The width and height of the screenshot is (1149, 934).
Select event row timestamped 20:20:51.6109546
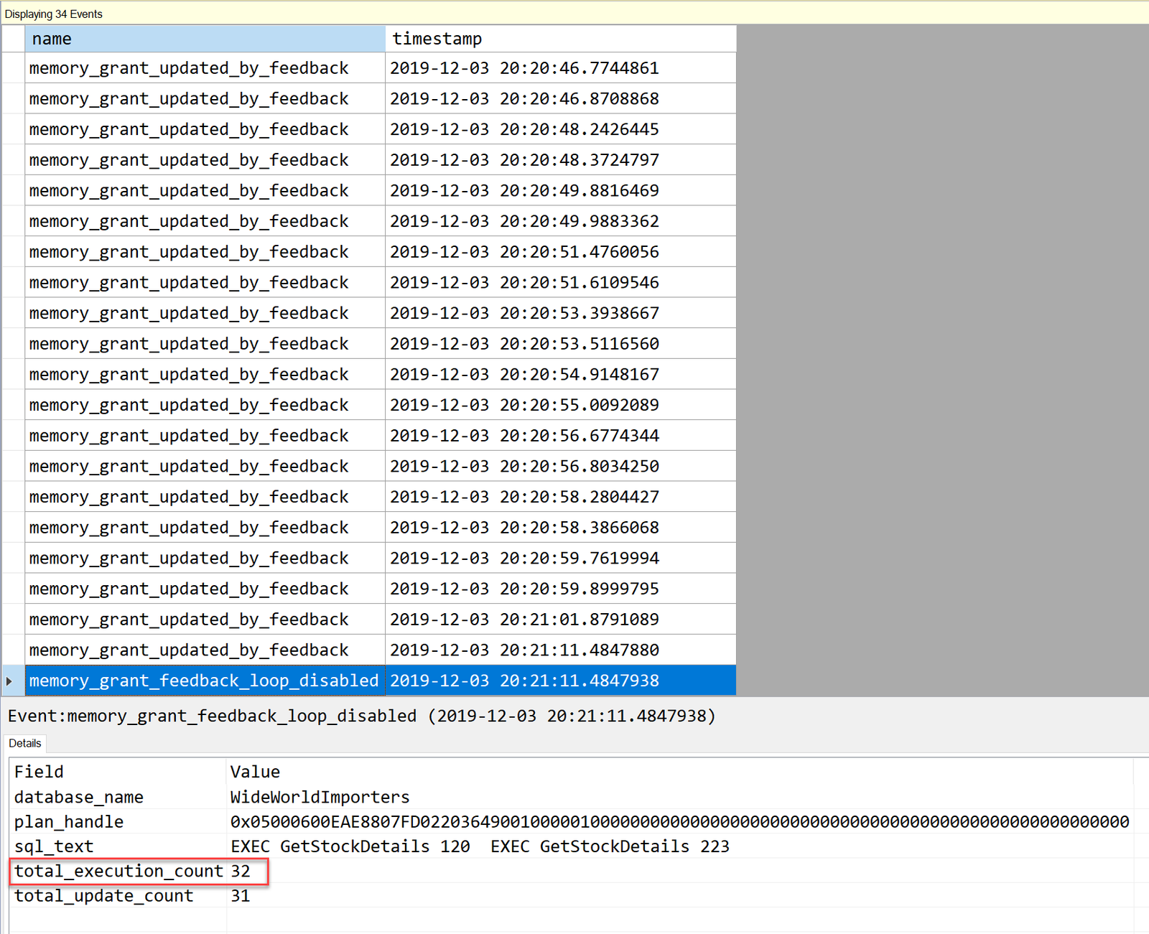(369, 282)
